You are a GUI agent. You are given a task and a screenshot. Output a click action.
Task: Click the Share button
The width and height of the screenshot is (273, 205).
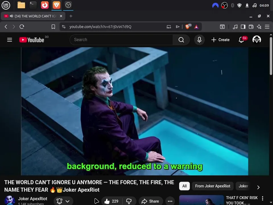point(151,201)
